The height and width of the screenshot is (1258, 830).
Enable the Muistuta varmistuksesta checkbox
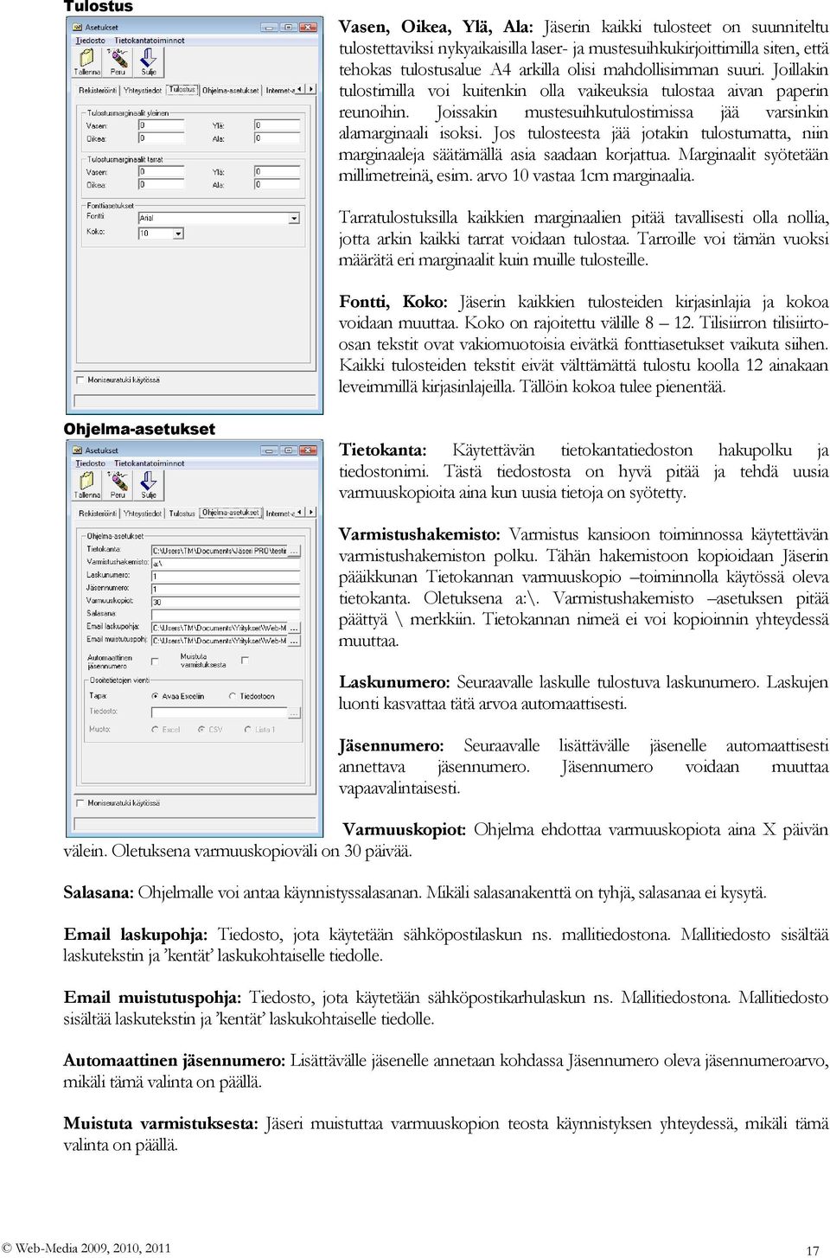[245, 661]
